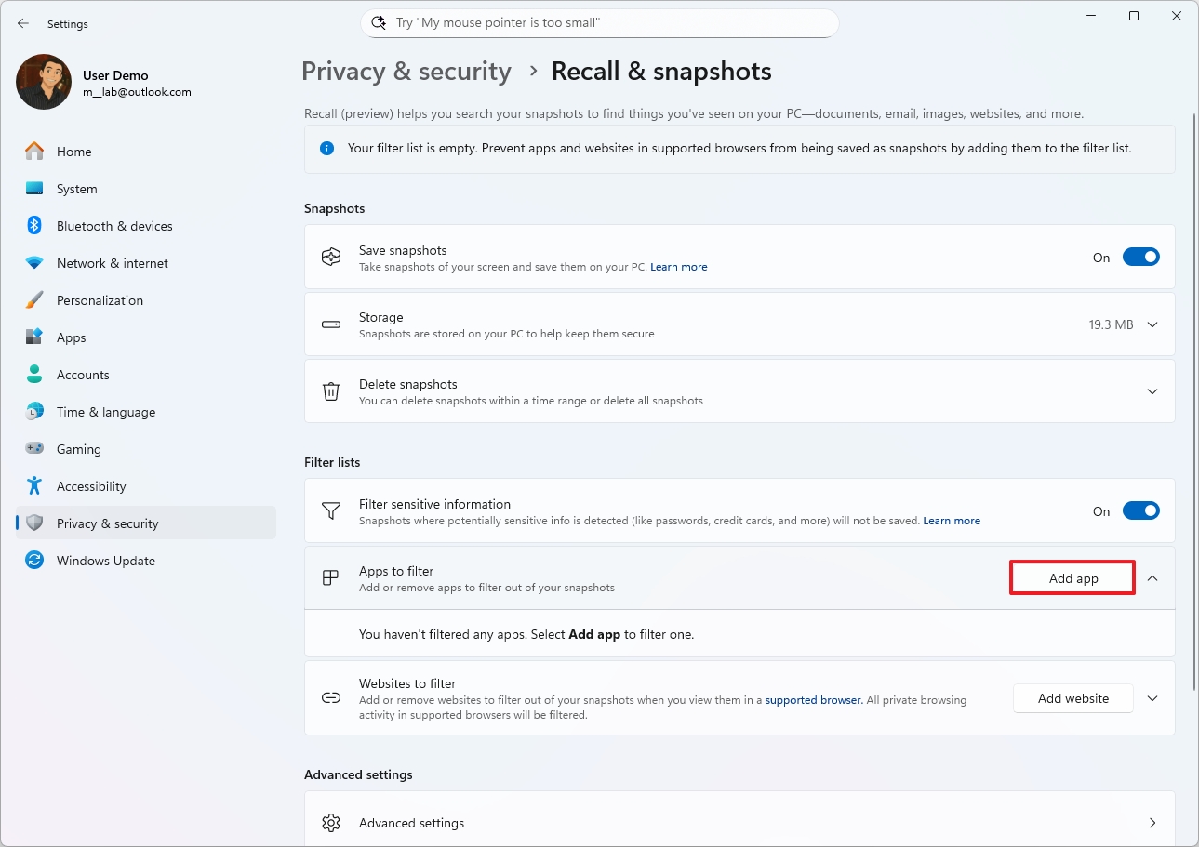Navigate to Privacy & security breadcrumb
This screenshot has height=847, width=1199.
406,72
